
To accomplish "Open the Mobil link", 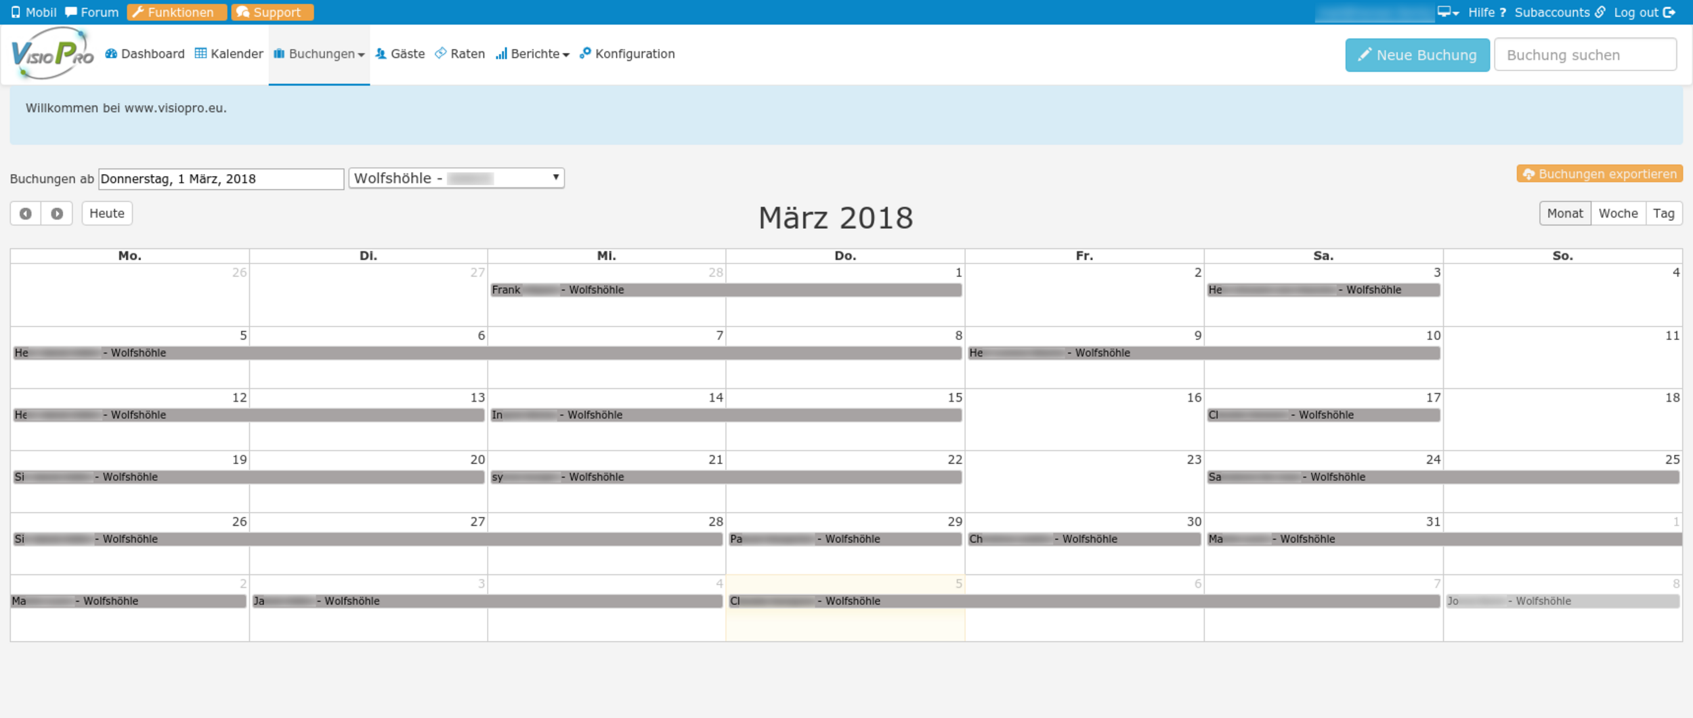I will pyautogui.click(x=34, y=12).
